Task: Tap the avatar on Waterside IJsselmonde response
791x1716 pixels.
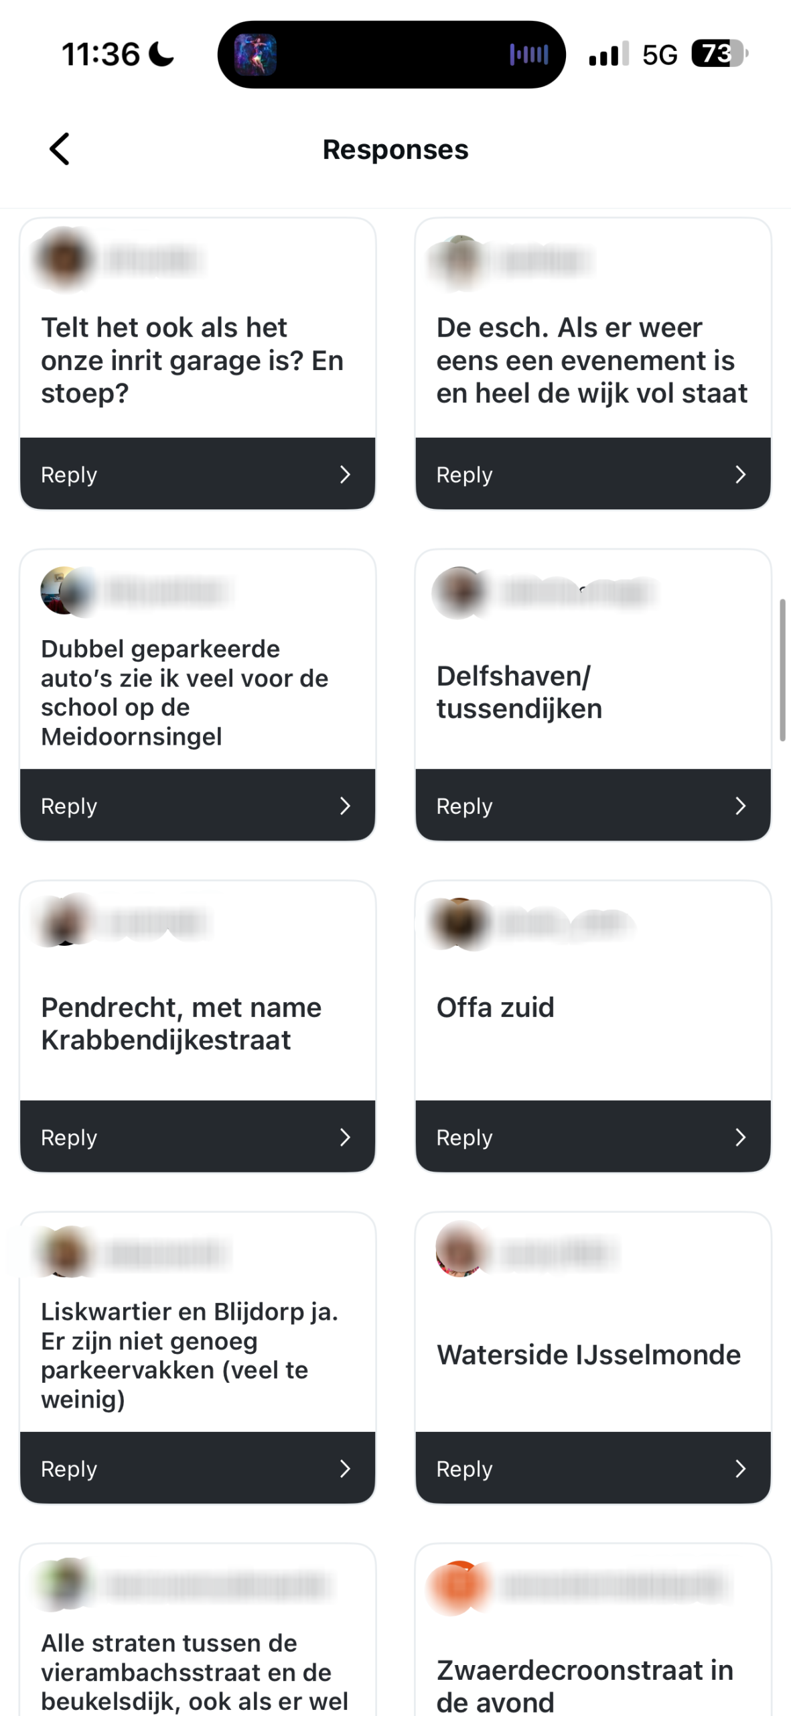Action: click(460, 1250)
